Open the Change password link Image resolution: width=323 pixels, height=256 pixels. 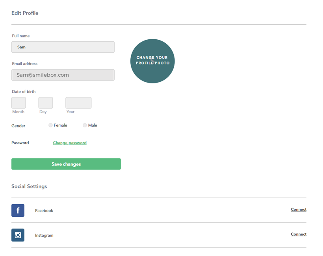[70, 143]
